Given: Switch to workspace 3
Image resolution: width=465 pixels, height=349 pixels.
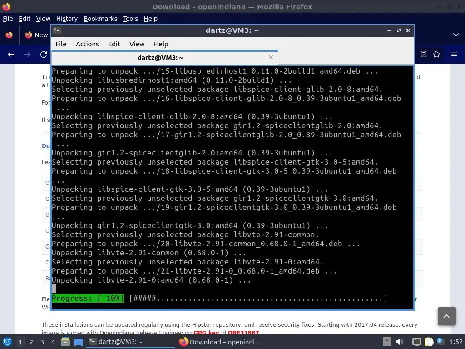Looking at the screenshot, I should tap(42, 342).
